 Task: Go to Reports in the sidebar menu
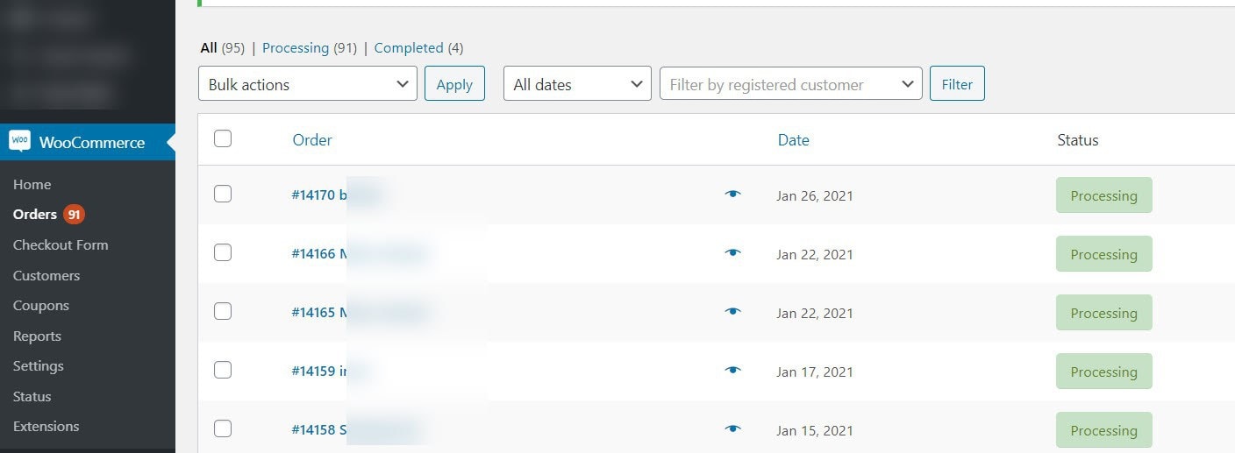coord(37,336)
